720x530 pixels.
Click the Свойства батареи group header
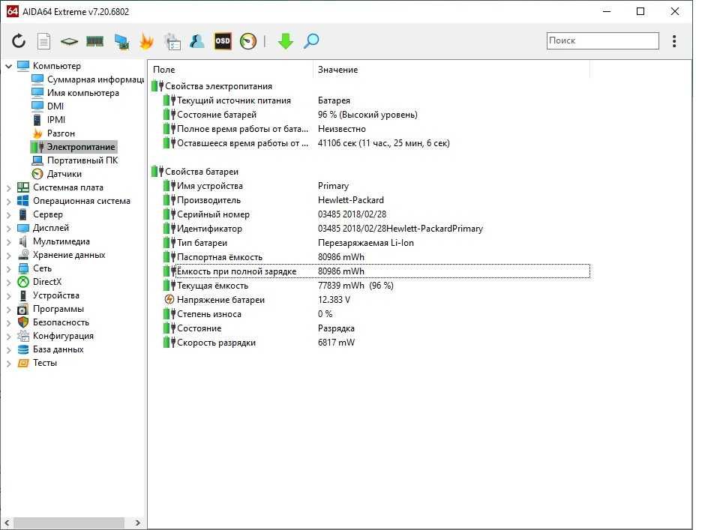pos(202,172)
